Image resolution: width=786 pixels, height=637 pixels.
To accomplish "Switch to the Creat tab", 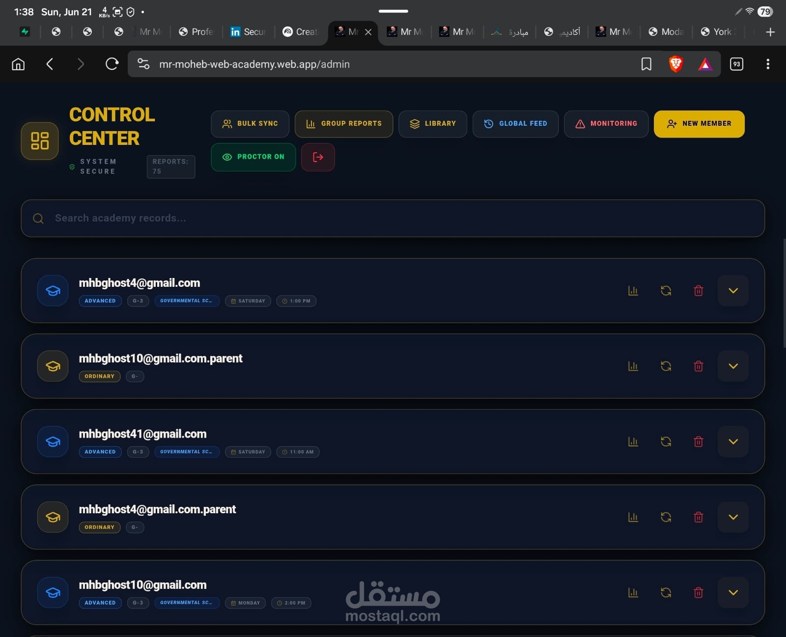I will pyautogui.click(x=301, y=32).
